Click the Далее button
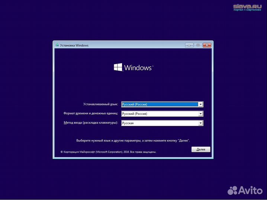This screenshot has width=267, height=200. click(201, 149)
